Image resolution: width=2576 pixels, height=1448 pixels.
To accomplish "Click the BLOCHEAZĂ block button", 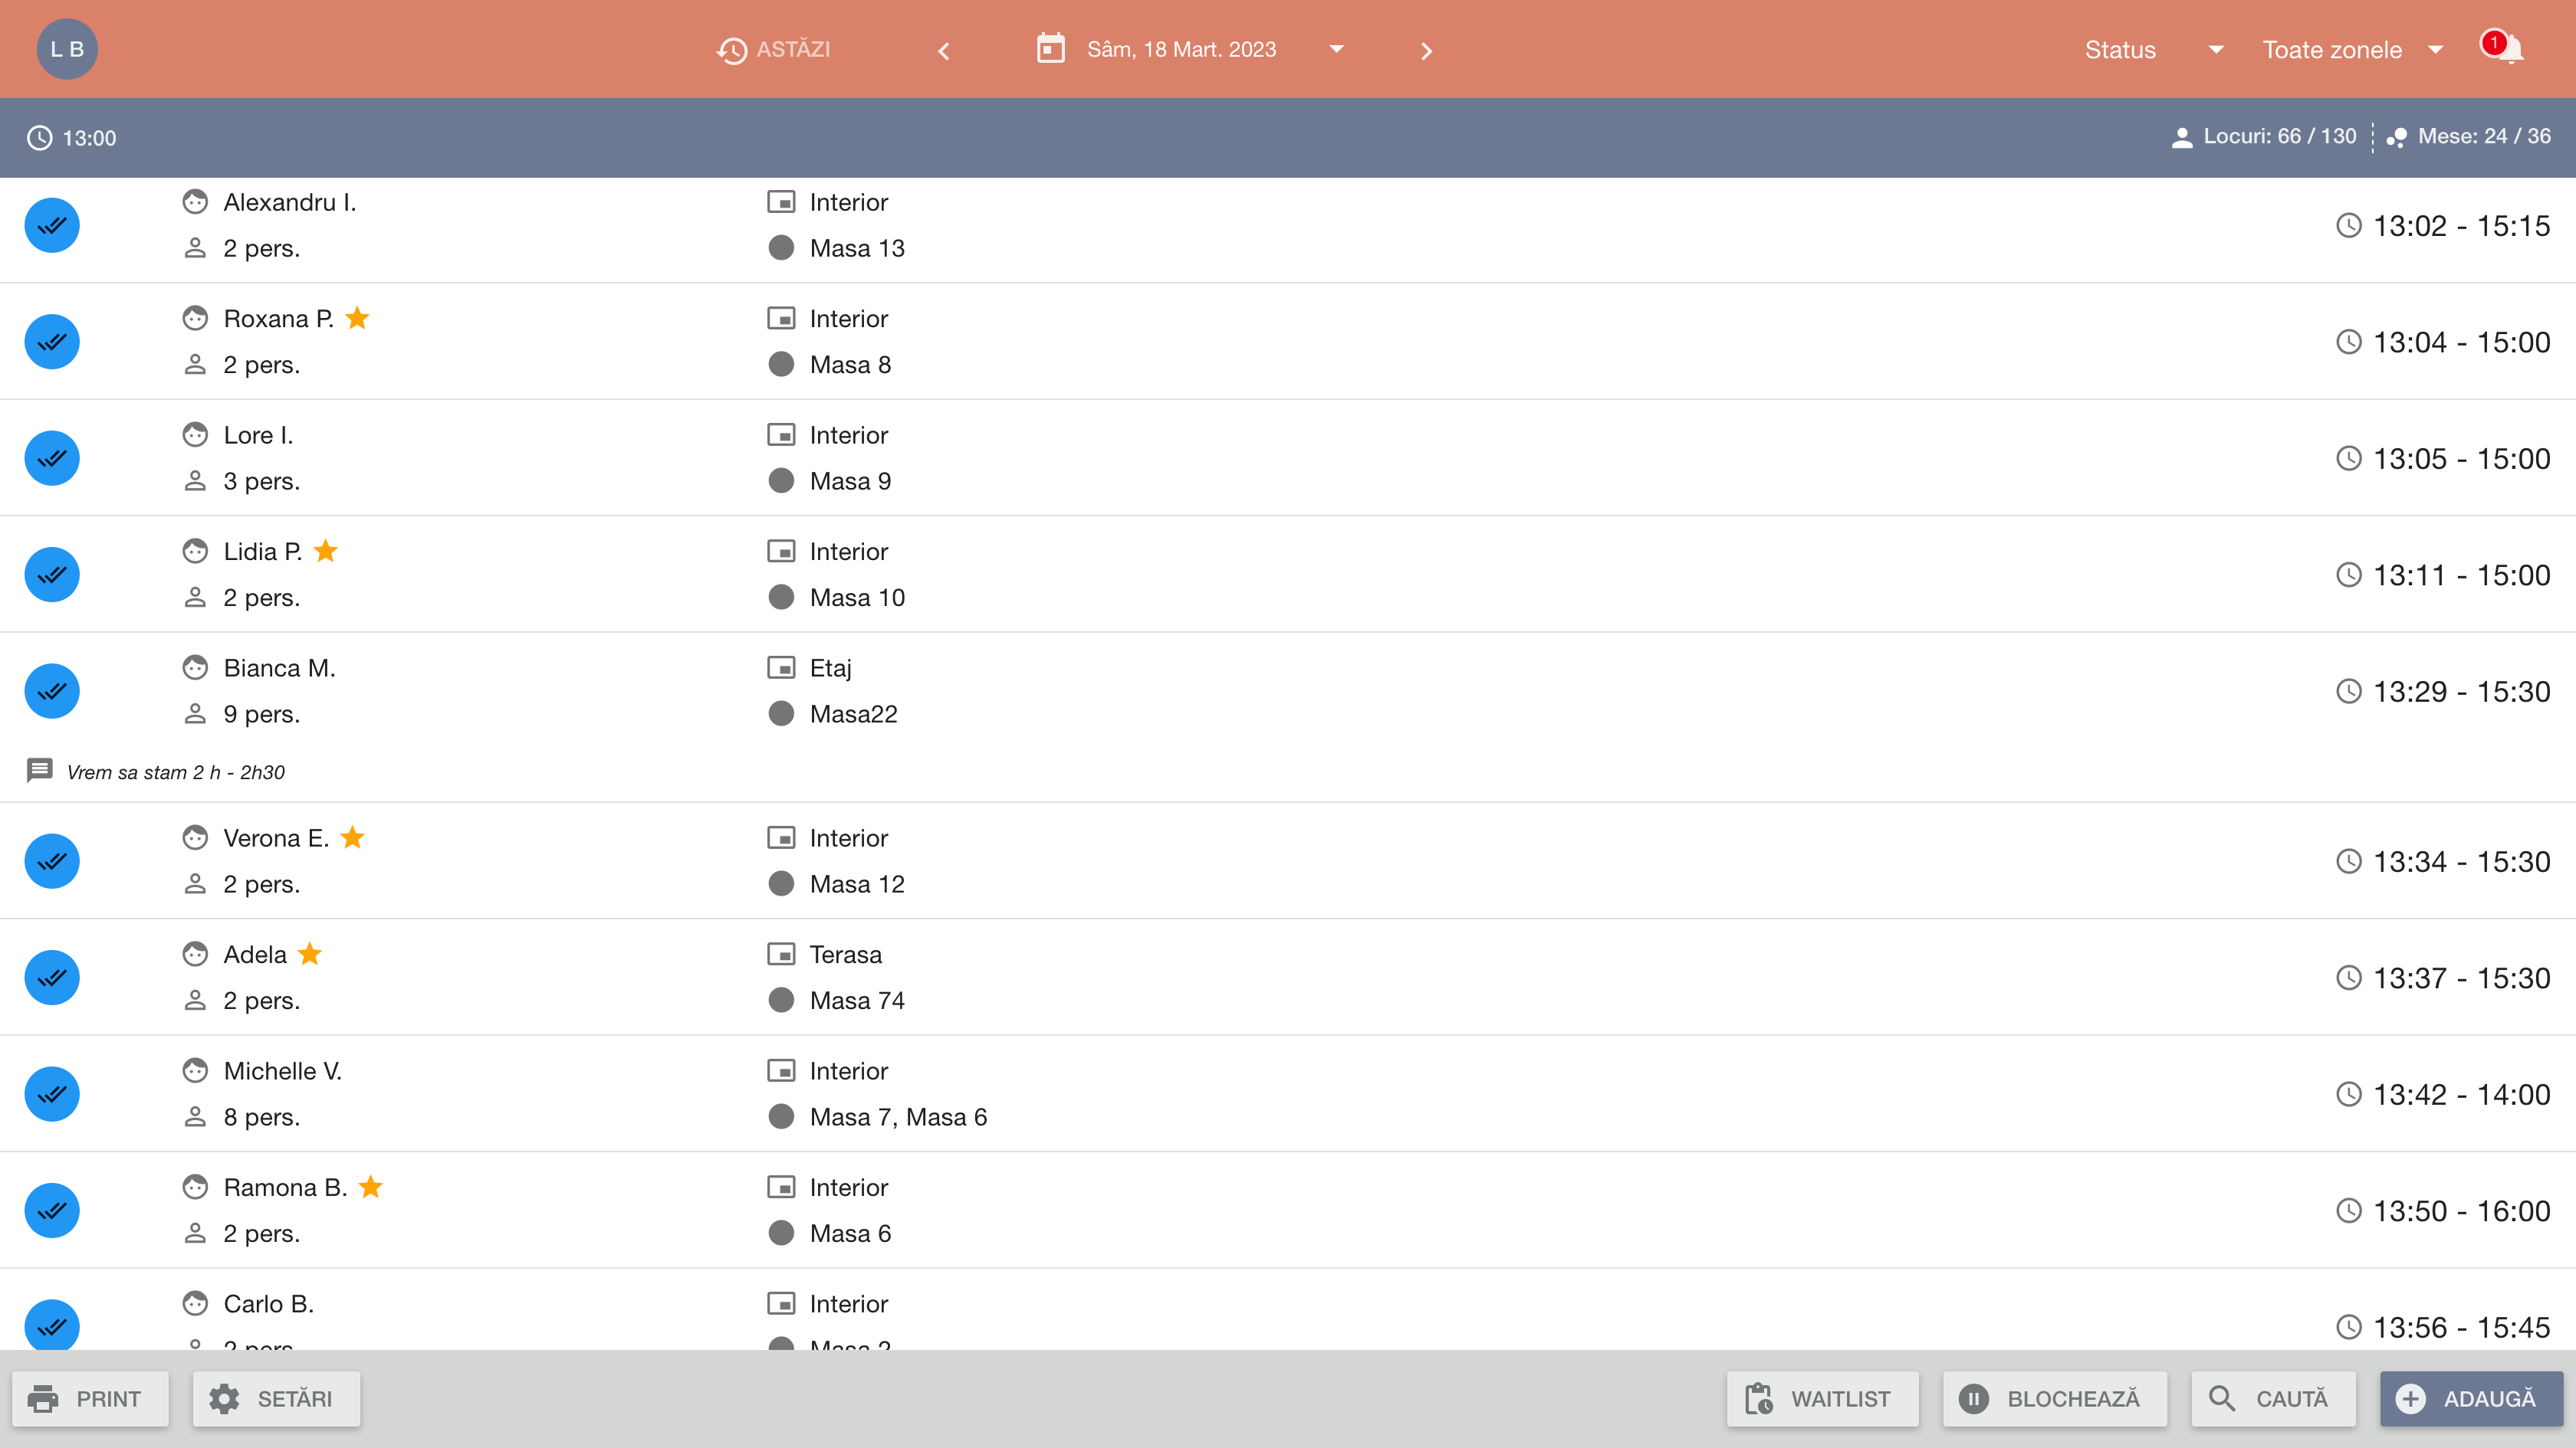I will (x=2054, y=1399).
